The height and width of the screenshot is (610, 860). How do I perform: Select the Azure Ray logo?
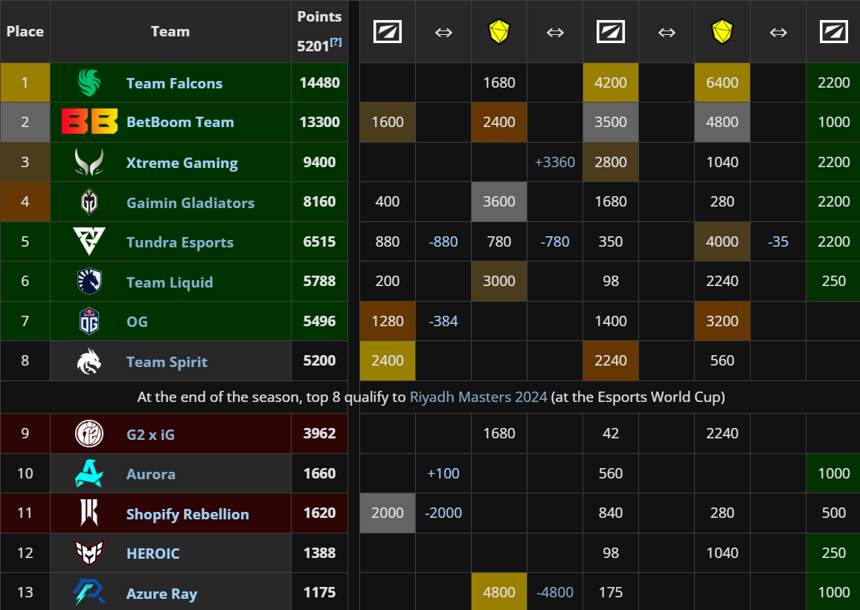(x=89, y=592)
